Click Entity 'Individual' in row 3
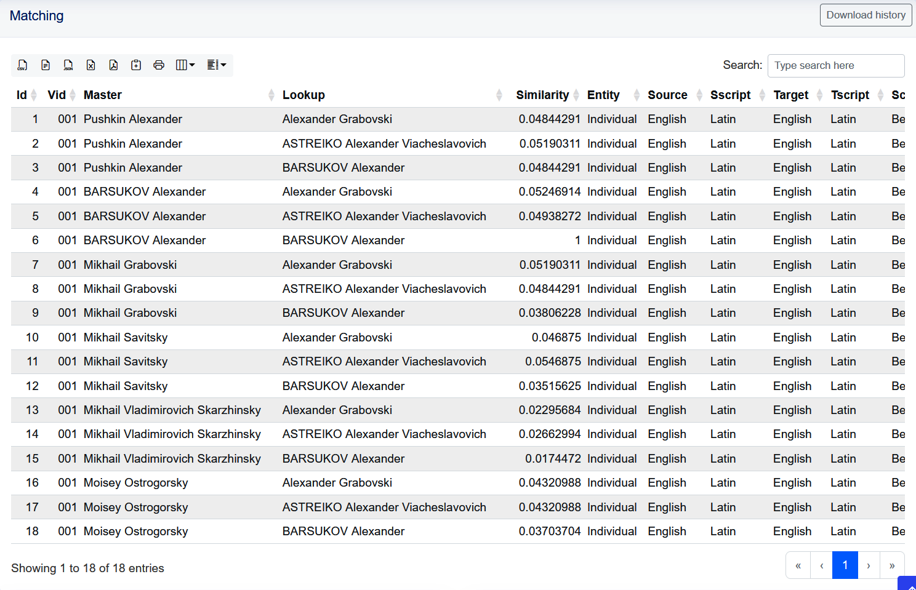Image resolution: width=916 pixels, height=590 pixels. 612,168
